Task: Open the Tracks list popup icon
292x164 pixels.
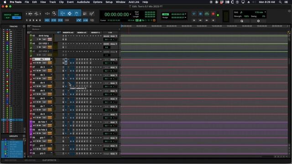Action: coord(24,26)
